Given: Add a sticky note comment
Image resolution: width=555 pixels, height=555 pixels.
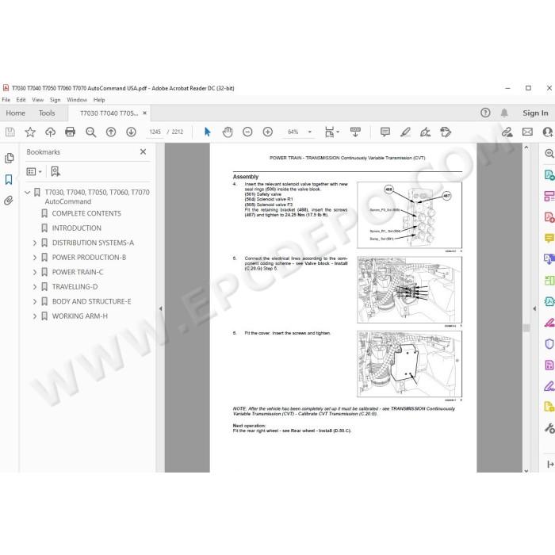Looking at the screenshot, I should pyautogui.click(x=385, y=132).
